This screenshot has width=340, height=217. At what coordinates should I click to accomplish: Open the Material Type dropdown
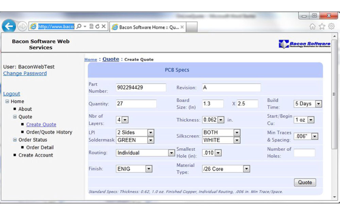[x=226, y=169]
